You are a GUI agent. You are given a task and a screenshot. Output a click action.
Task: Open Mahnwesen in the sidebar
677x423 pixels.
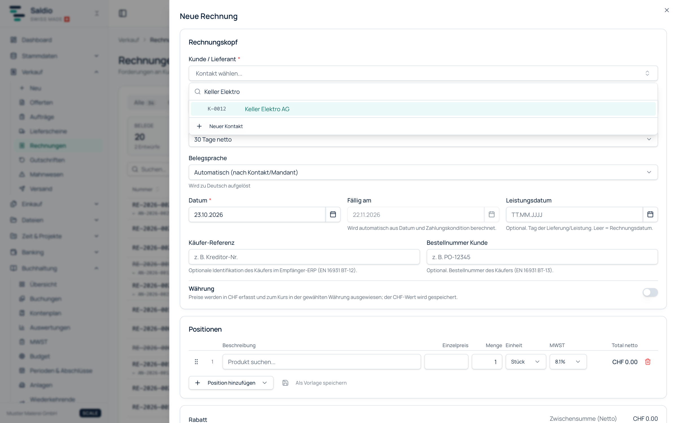pyautogui.click(x=46, y=174)
